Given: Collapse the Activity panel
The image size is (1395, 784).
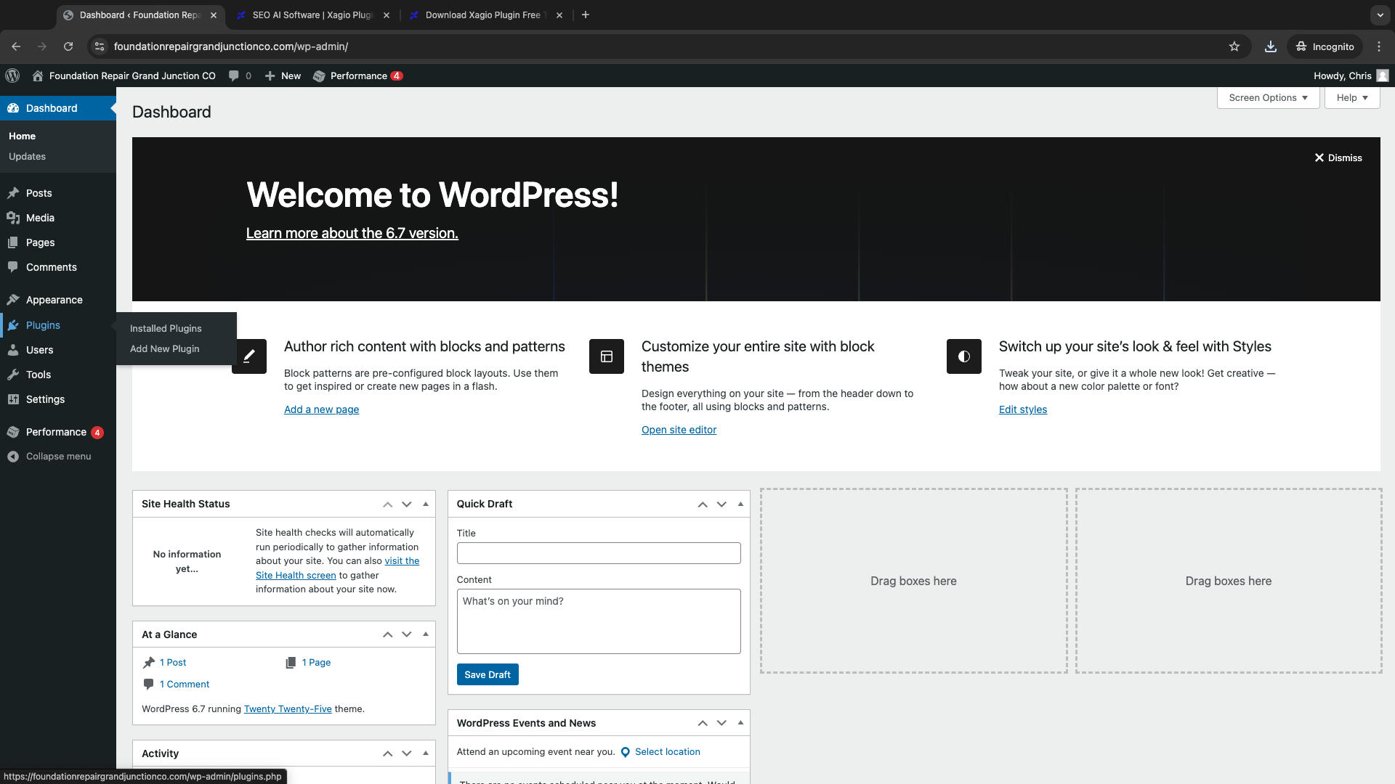Looking at the screenshot, I should coord(426,754).
